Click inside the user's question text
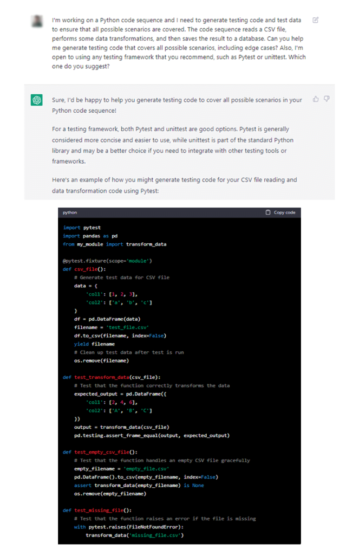 (179, 43)
